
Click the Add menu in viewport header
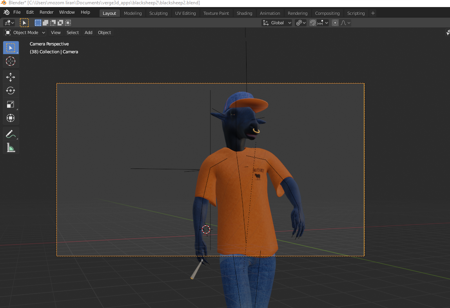[88, 33]
